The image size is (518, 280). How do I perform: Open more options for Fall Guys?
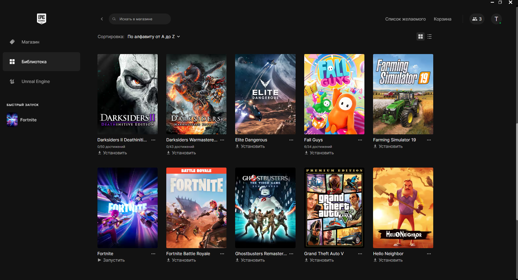[360, 140]
